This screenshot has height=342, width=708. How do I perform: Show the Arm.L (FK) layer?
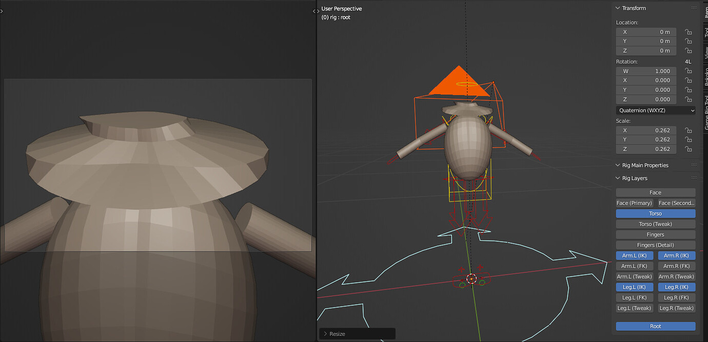(x=634, y=266)
